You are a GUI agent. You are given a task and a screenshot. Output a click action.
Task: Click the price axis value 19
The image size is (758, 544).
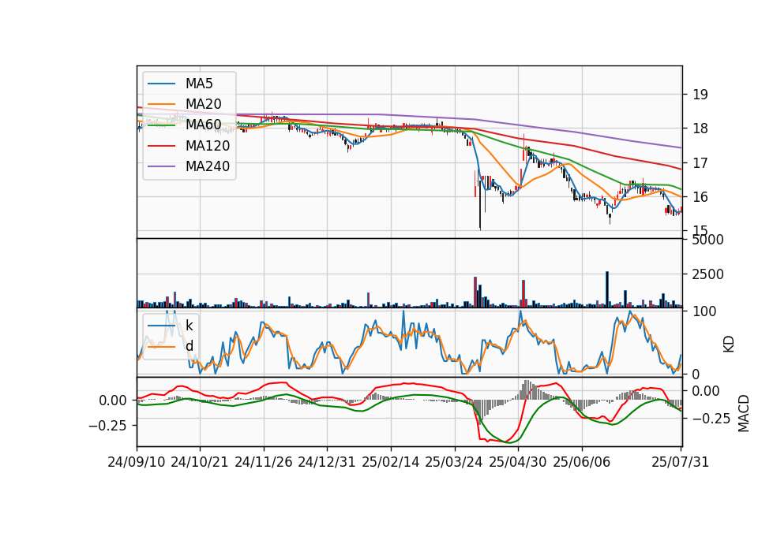[700, 95]
